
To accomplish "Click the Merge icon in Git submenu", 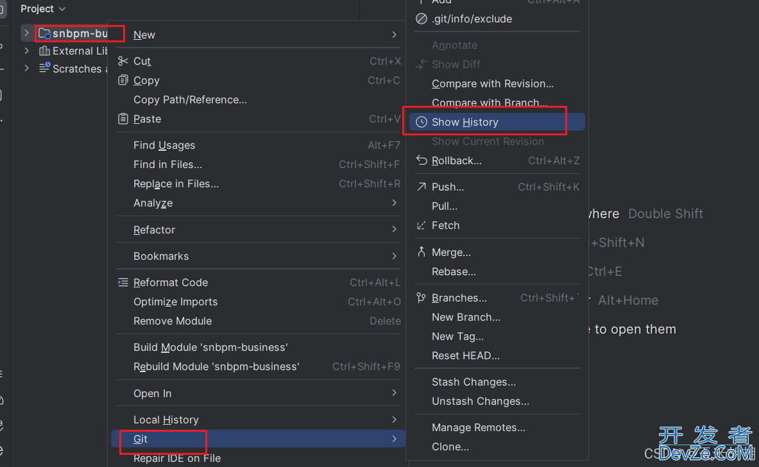I will pyautogui.click(x=421, y=252).
